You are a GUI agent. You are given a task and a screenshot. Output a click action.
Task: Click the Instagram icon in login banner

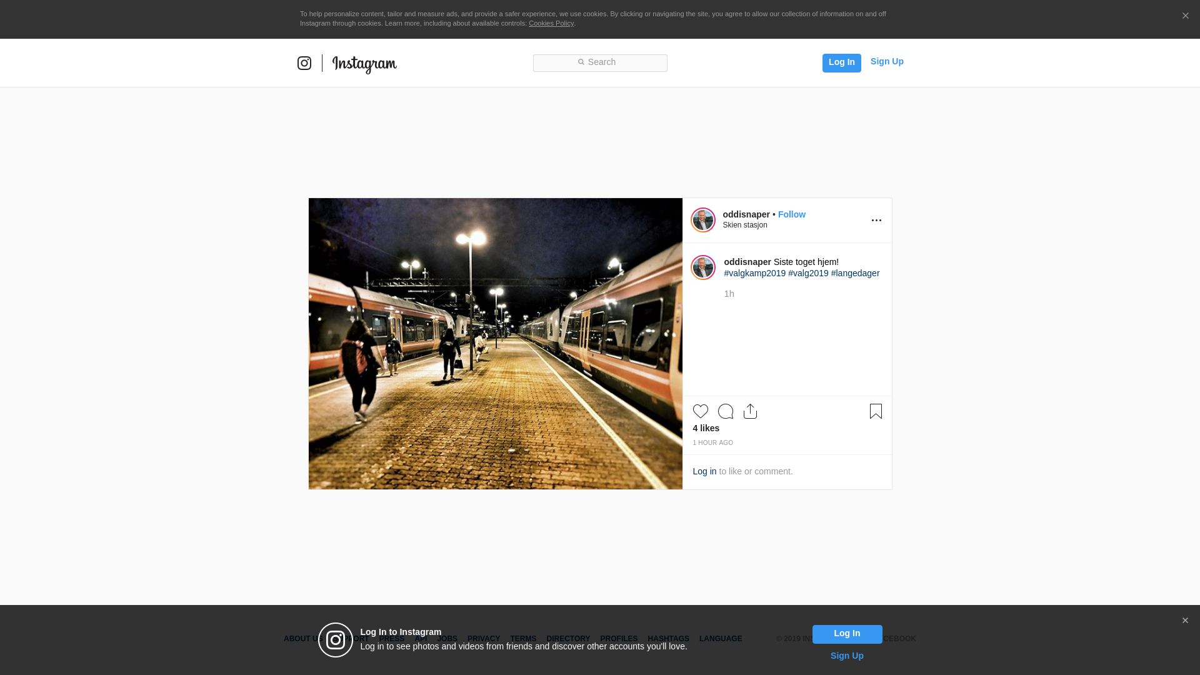[336, 640]
